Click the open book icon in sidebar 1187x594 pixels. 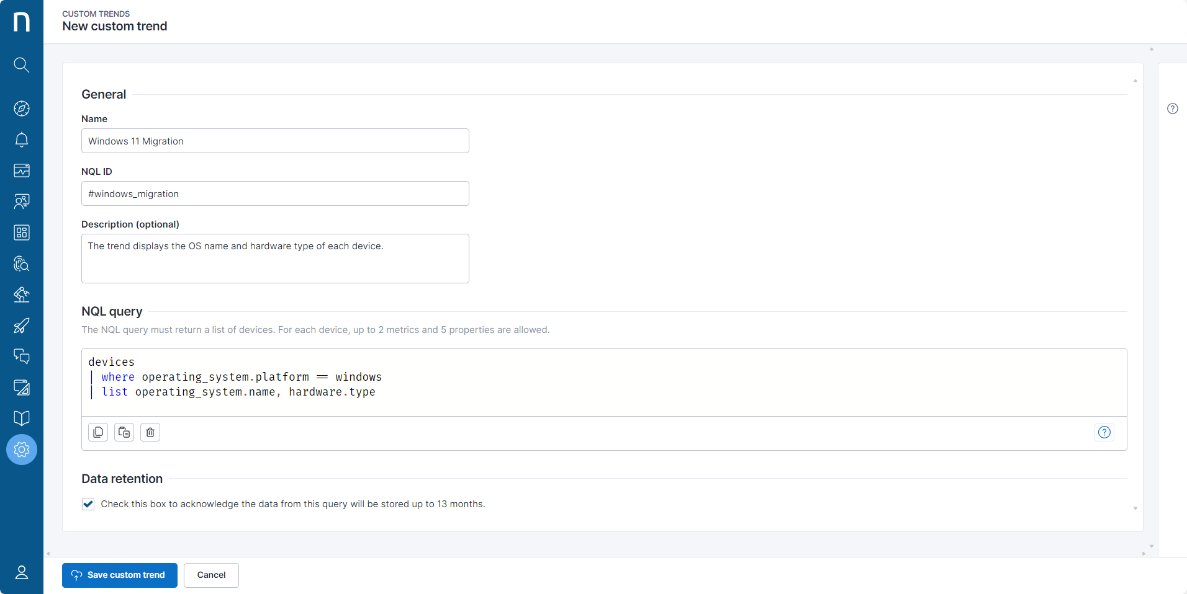[22, 419]
